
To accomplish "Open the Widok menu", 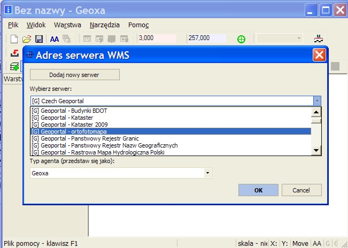I will coord(36,25).
